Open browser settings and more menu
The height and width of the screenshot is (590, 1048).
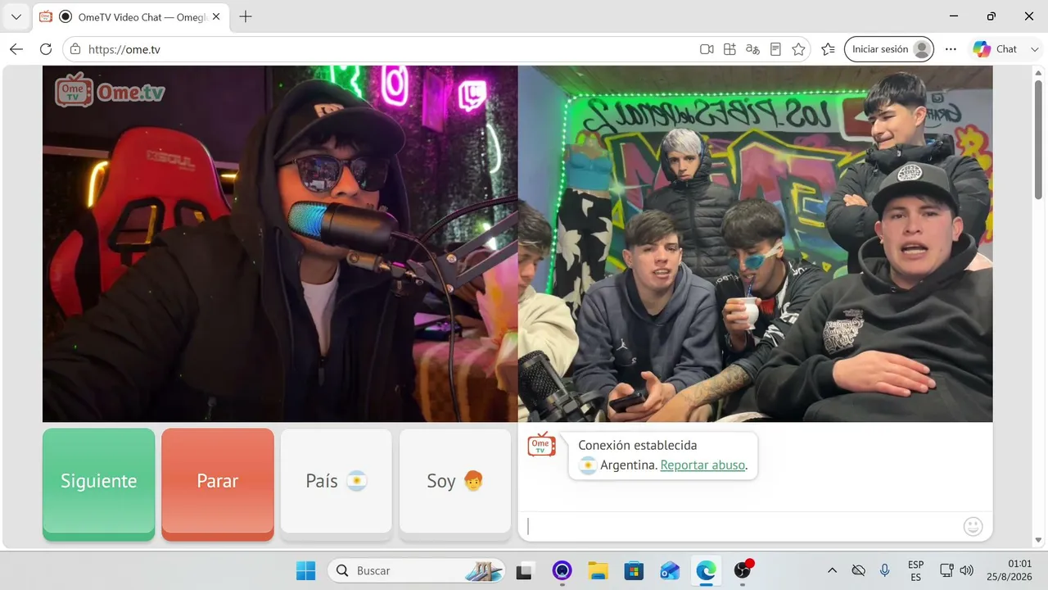951,49
